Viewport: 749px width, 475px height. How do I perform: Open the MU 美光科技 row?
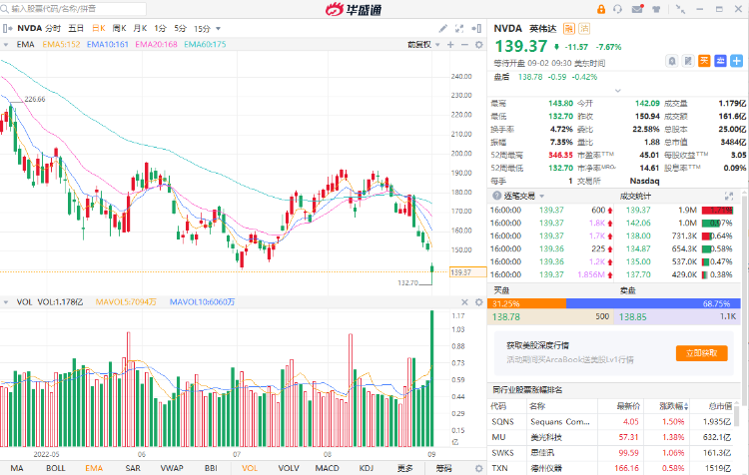(x=614, y=437)
